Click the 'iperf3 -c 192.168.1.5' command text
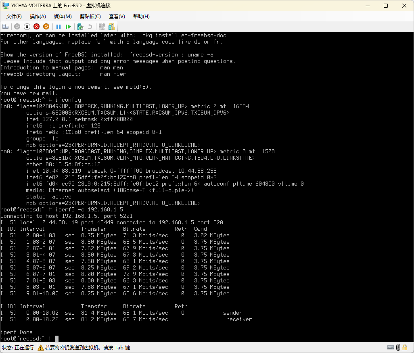Screen dimensions: 414x353 89,210
